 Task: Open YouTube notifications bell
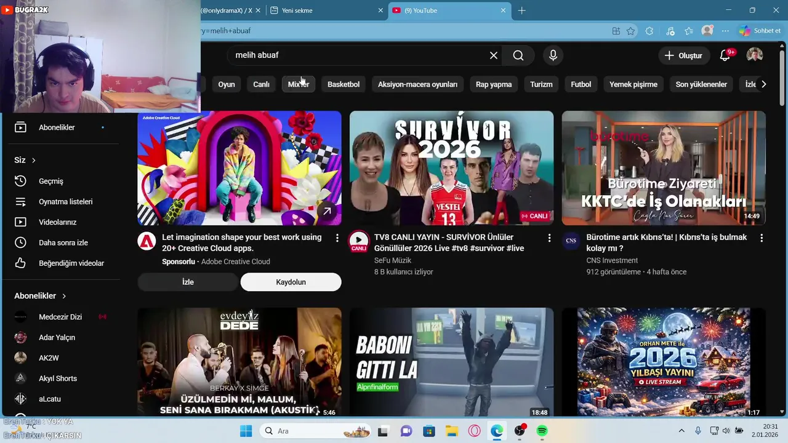tap(726, 55)
